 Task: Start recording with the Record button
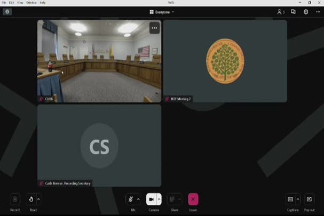coord(15,199)
